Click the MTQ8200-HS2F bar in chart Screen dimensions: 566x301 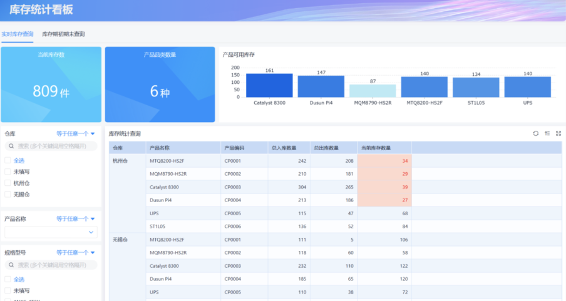(x=424, y=87)
